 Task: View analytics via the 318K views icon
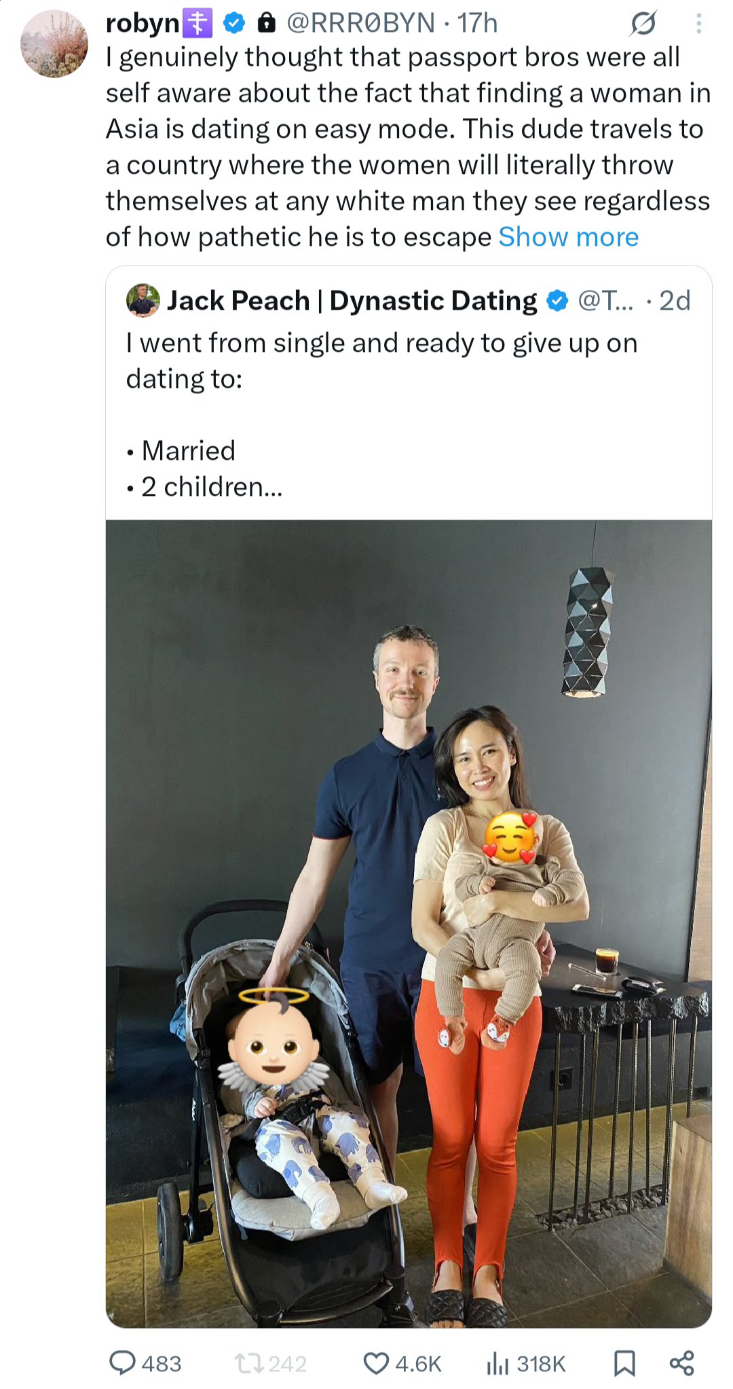[497, 1363]
